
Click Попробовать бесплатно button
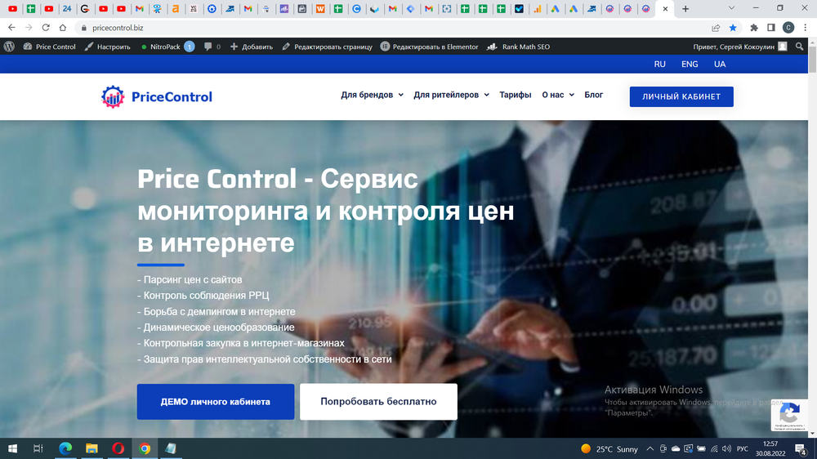pyautogui.click(x=378, y=402)
